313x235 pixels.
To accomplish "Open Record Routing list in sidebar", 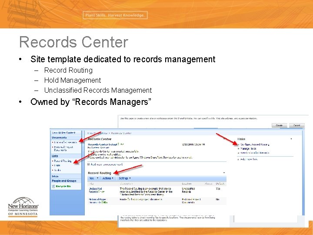I will 63,161.
